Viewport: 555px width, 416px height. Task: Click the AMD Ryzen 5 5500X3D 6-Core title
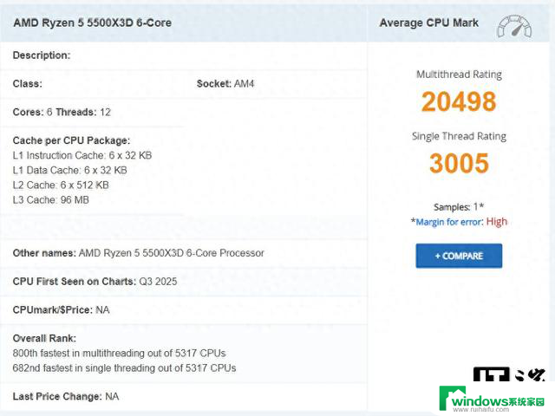93,23
